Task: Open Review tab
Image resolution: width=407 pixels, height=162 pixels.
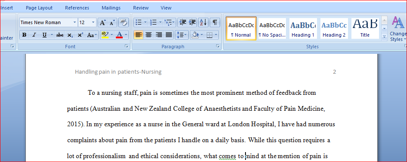Action: click(141, 8)
